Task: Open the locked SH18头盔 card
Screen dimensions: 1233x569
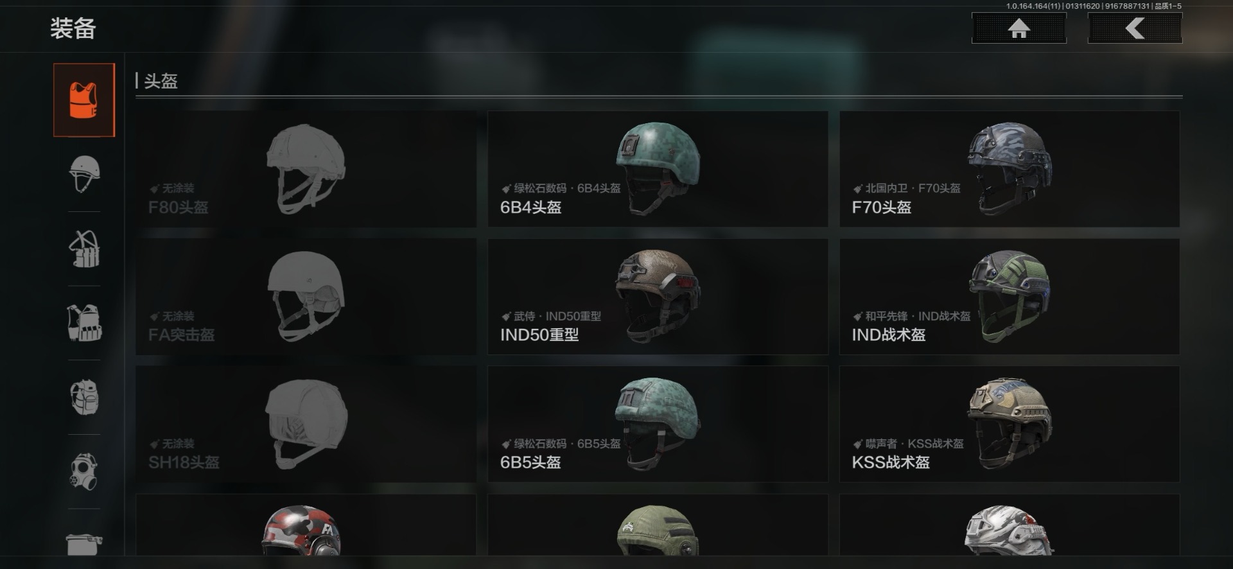Action: pos(306,424)
